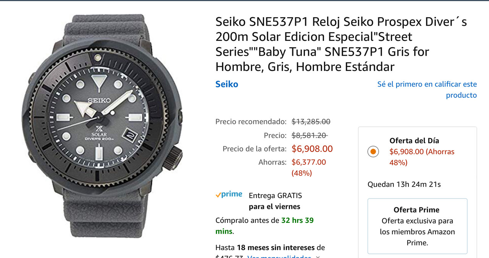Click the Ahorras $6,377.00 savings amount
Screen dimensions: 489x258
pos(309,162)
